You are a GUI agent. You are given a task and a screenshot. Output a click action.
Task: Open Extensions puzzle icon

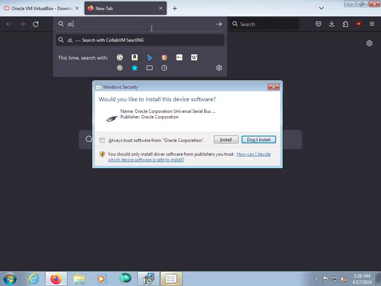pyautogui.click(x=345, y=24)
